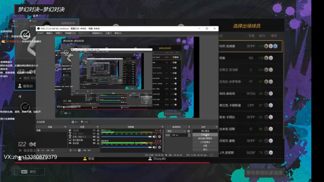
Task: Toggle studio mode button in Controls
Action: coord(205,142)
